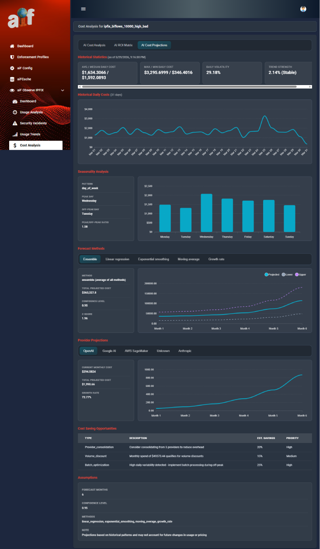Click the Enforcement Profiles shield icon
This screenshot has height=549, width=320.
click(x=12, y=57)
